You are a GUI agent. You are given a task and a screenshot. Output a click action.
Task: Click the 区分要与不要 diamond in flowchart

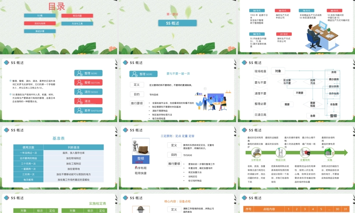(287, 82)
